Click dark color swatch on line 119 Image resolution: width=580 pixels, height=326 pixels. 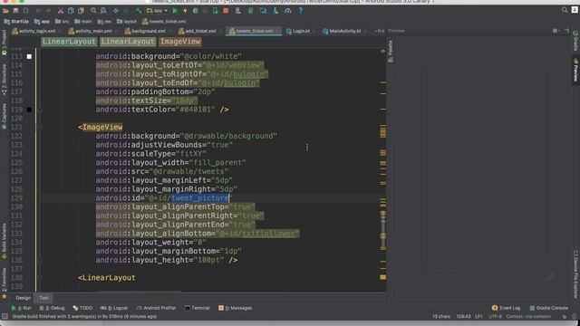pyautogui.click(x=29, y=110)
